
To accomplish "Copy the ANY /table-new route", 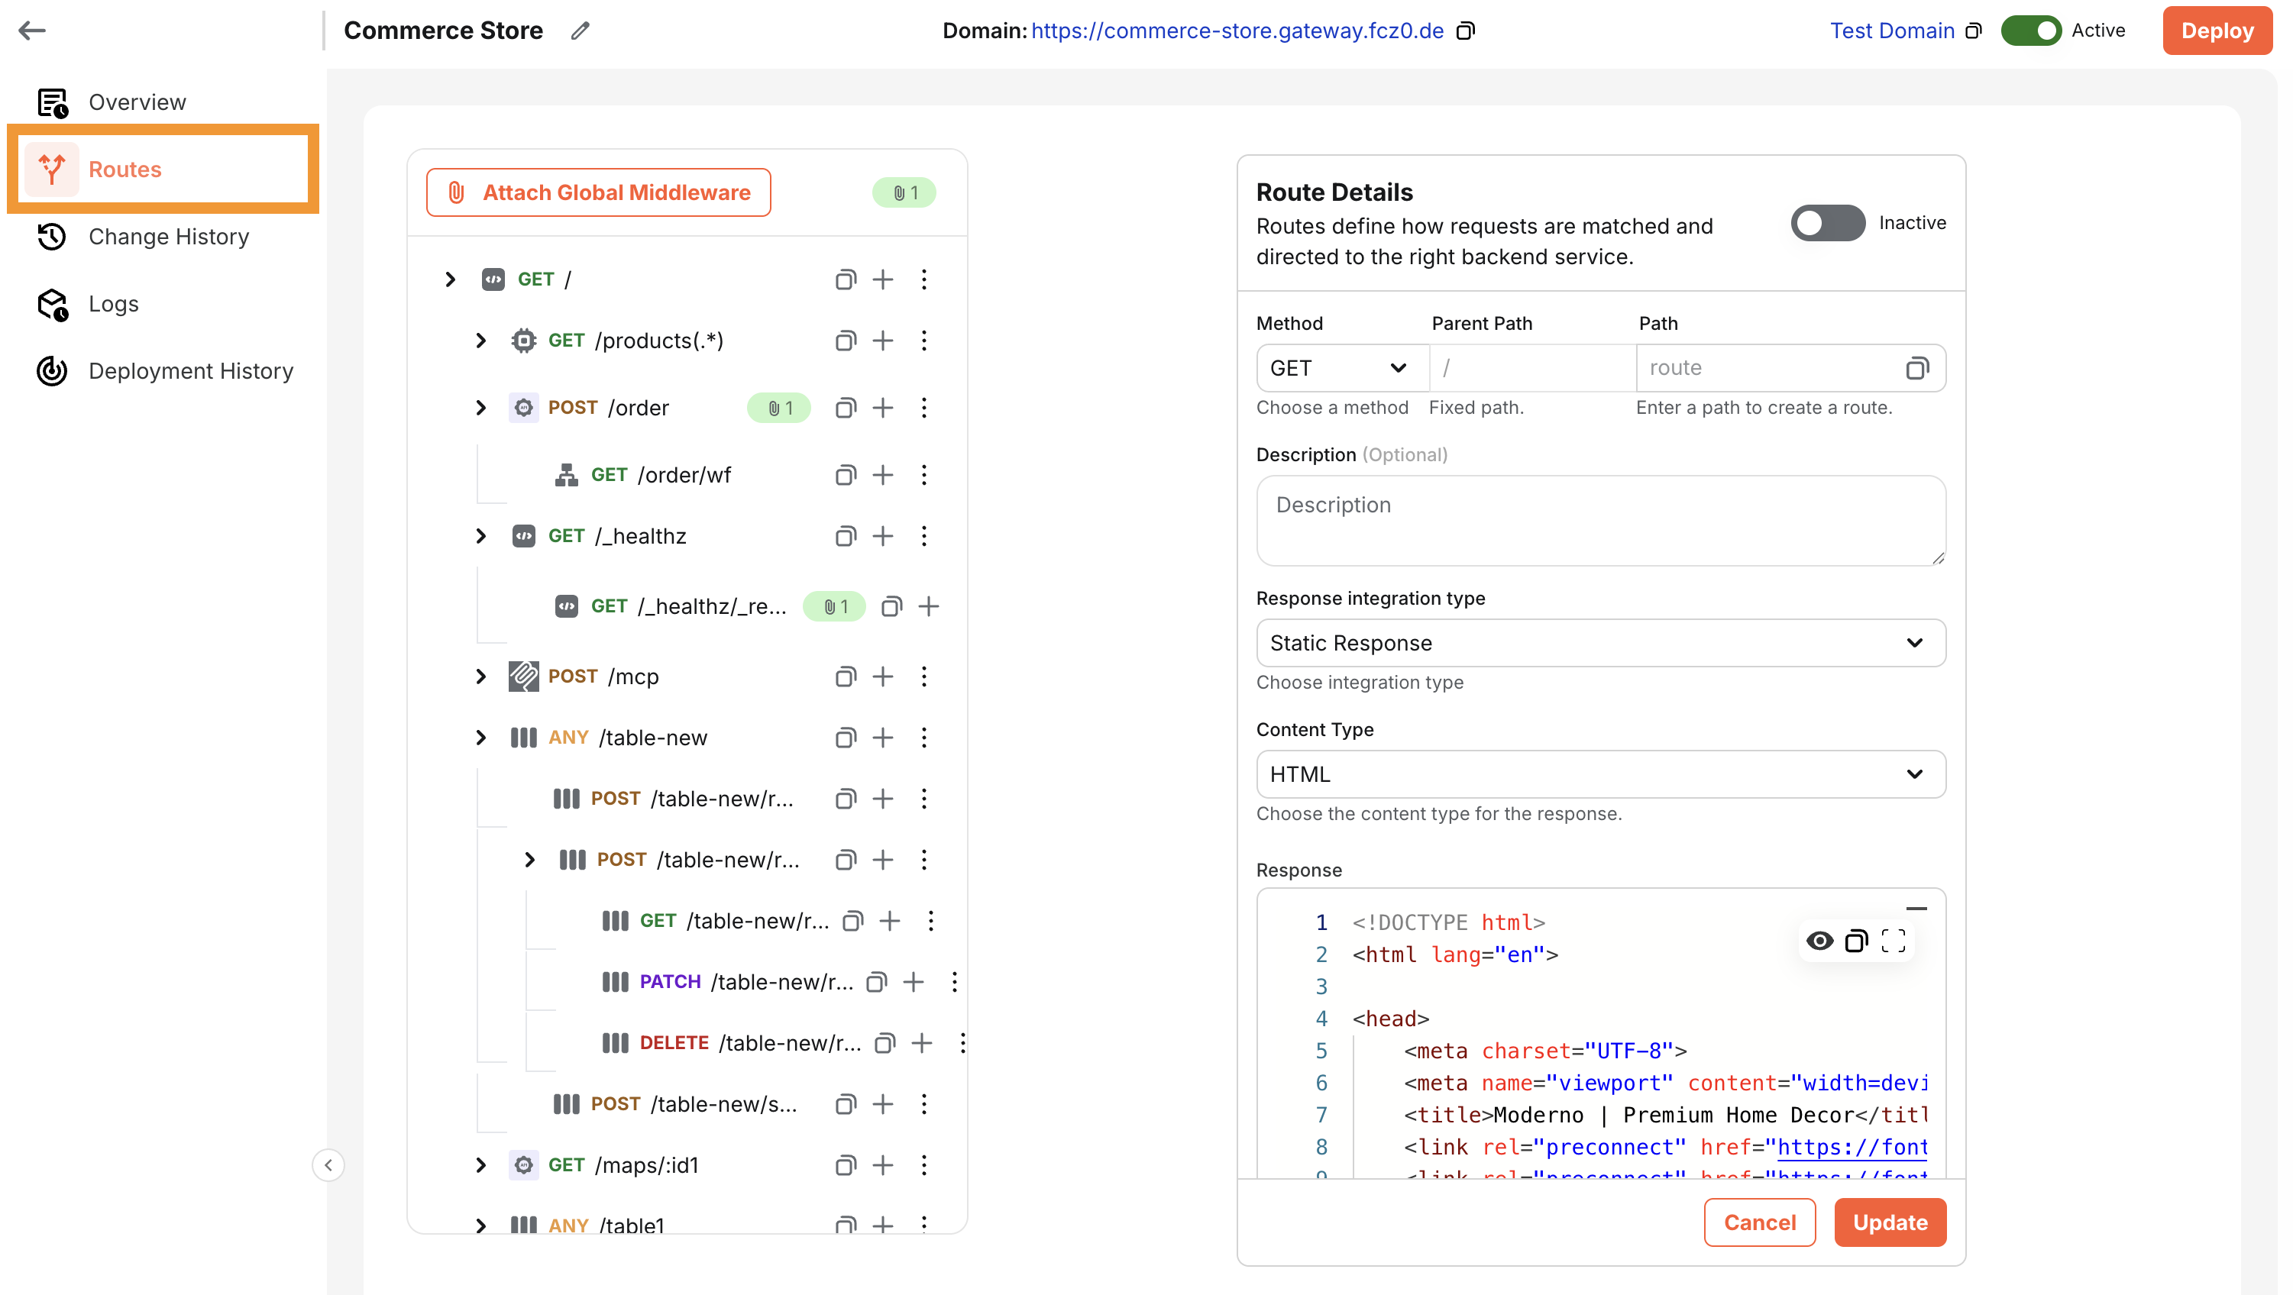I will tap(845, 738).
